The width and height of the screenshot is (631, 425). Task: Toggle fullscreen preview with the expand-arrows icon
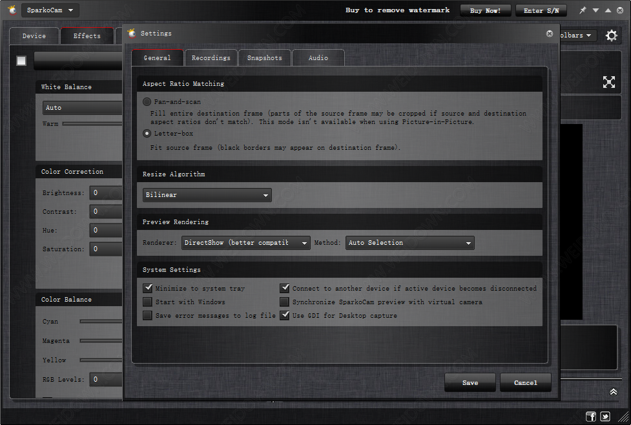point(609,82)
